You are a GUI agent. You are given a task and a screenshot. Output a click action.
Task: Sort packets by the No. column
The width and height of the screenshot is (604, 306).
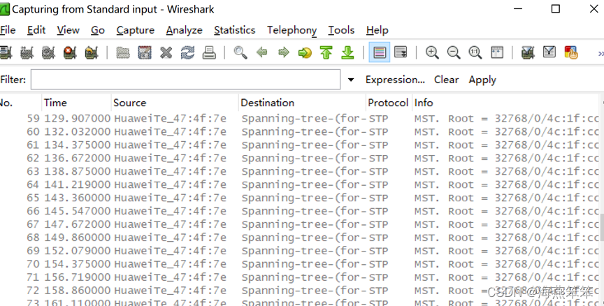pyautogui.click(x=20, y=103)
